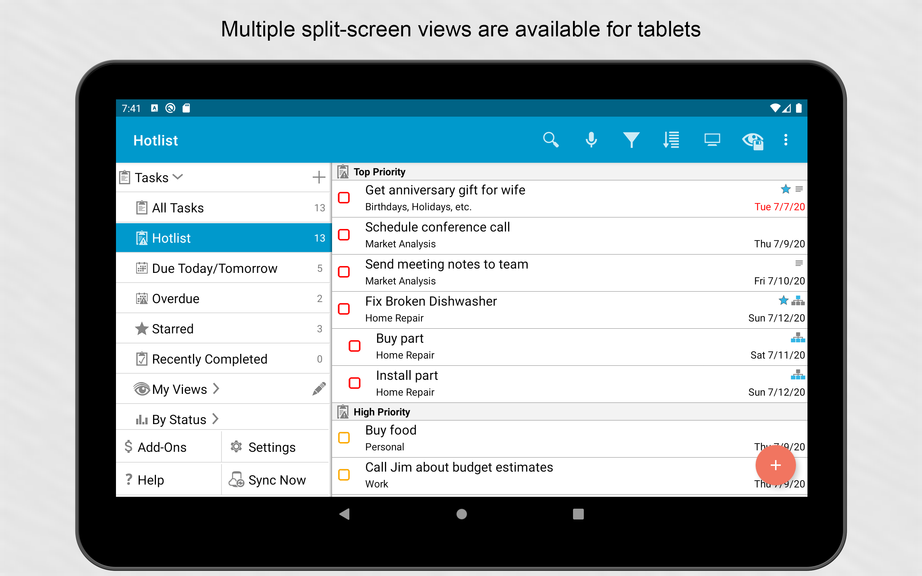This screenshot has width=922, height=576.
Task: Tap the microphone voice input icon
Action: pyautogui.click(x=591, y=140)
